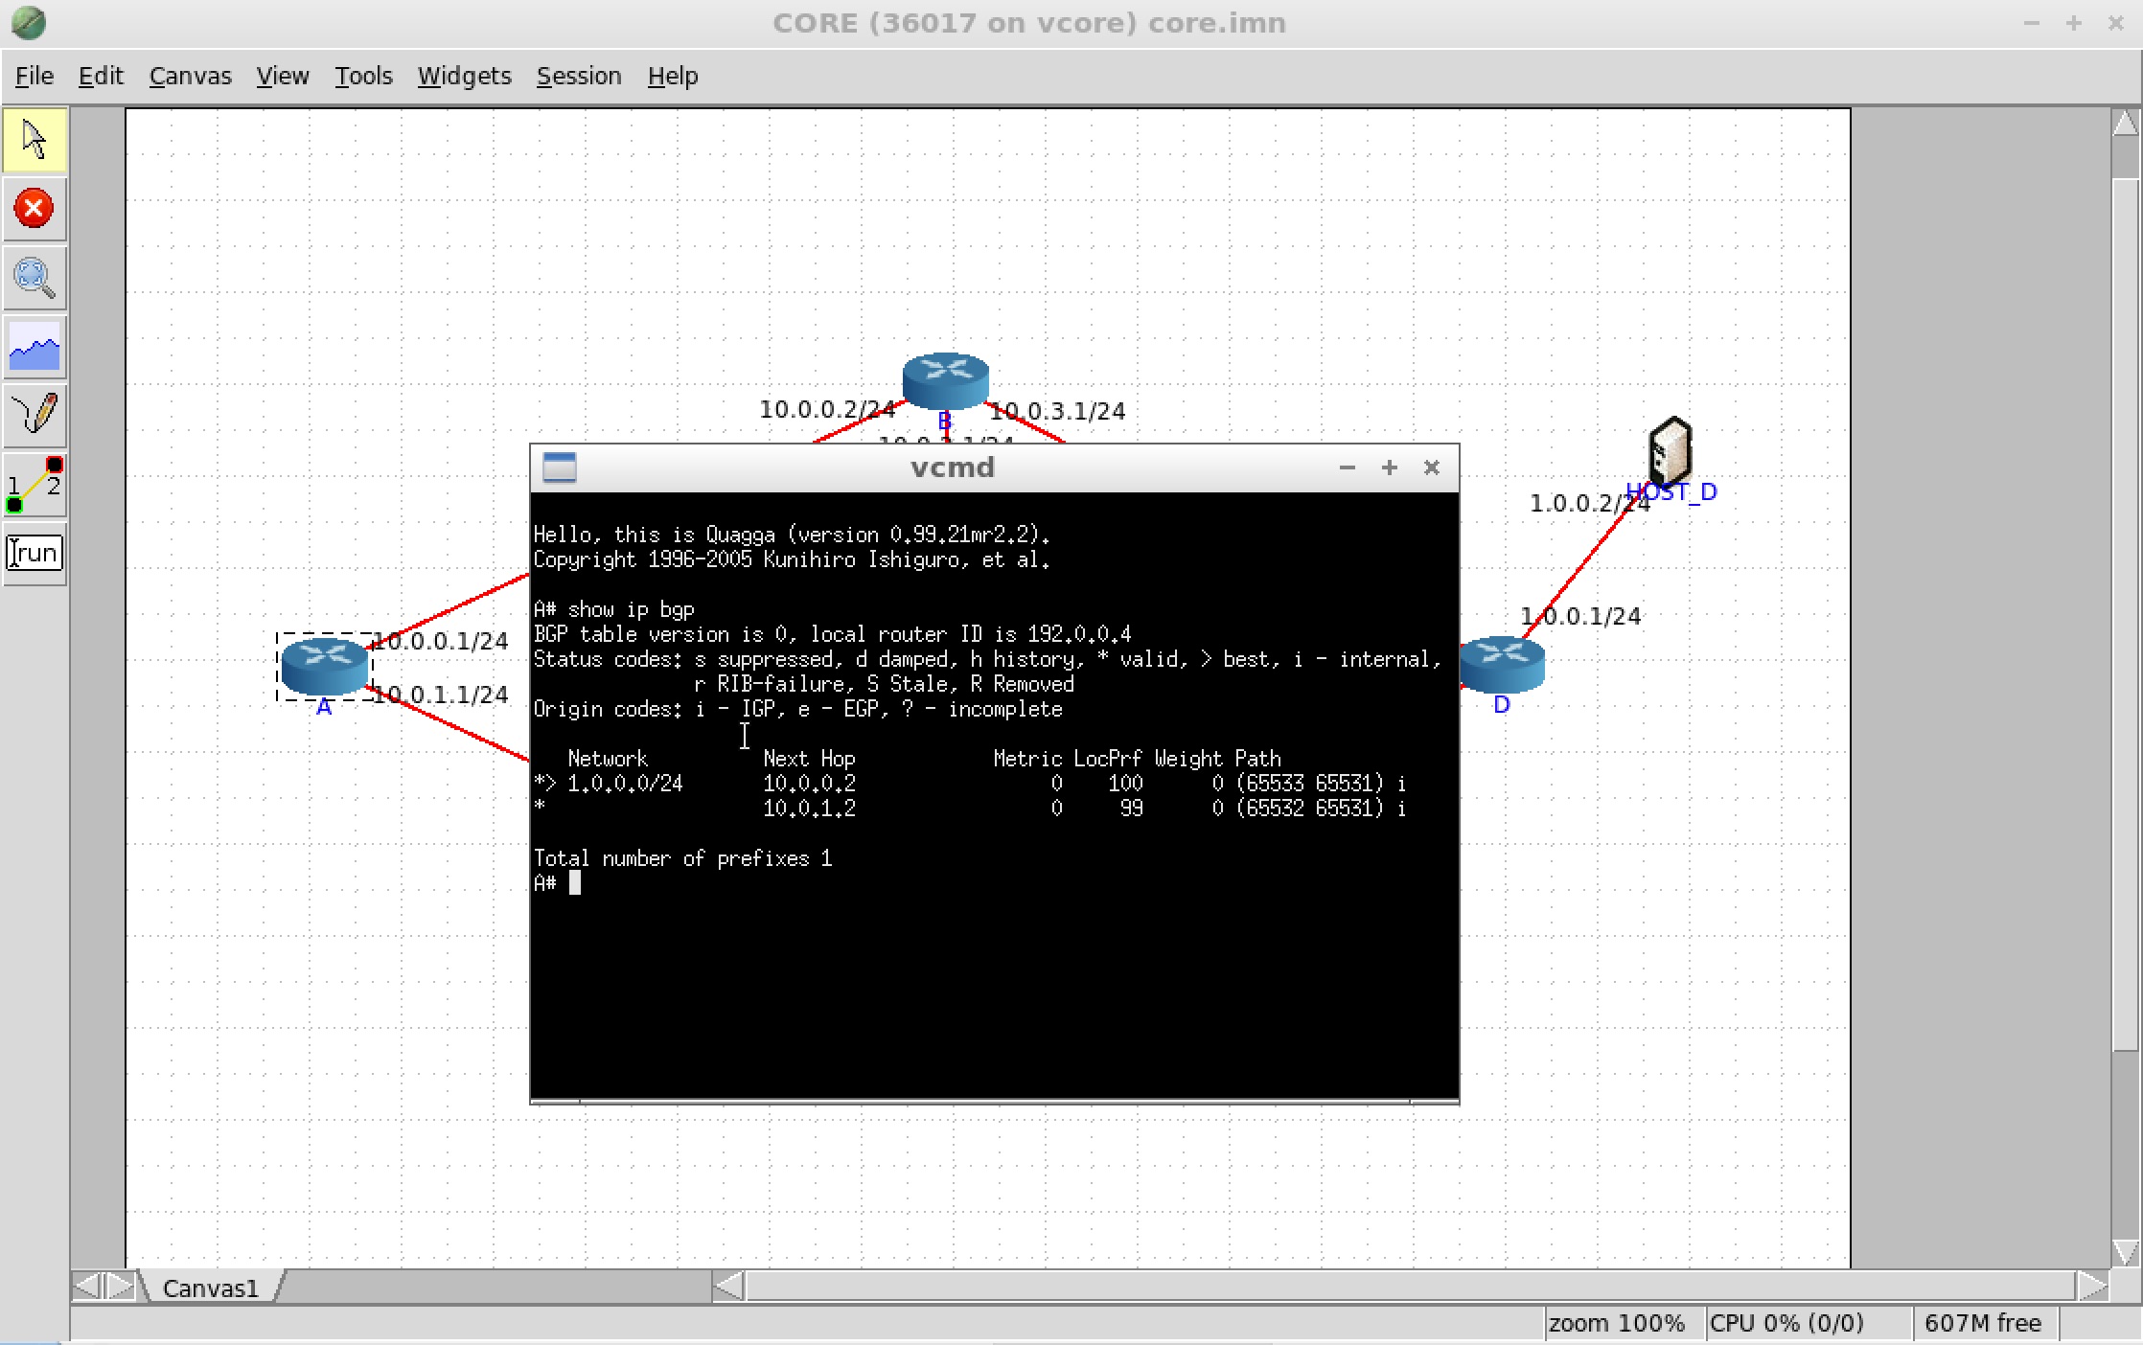Select router A on the canvas

pos(324,665)
